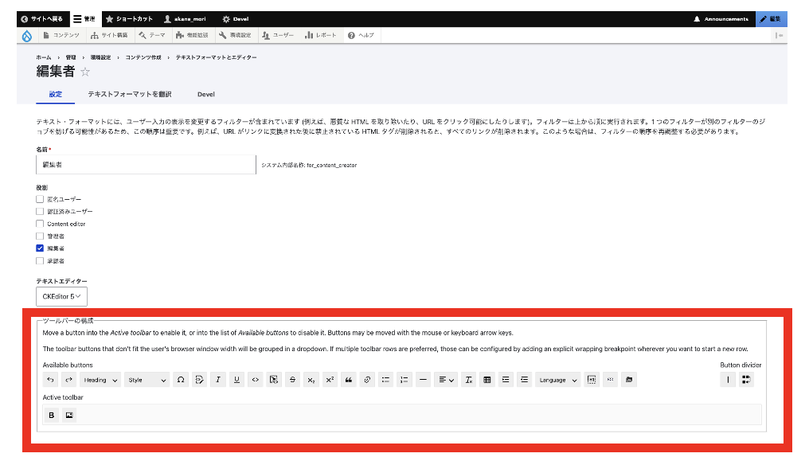Click the Undo button in Available buttons
Image resolution: width=809 pixels, height=465 pixels.
pyautogui.click(x=51, y=380)
